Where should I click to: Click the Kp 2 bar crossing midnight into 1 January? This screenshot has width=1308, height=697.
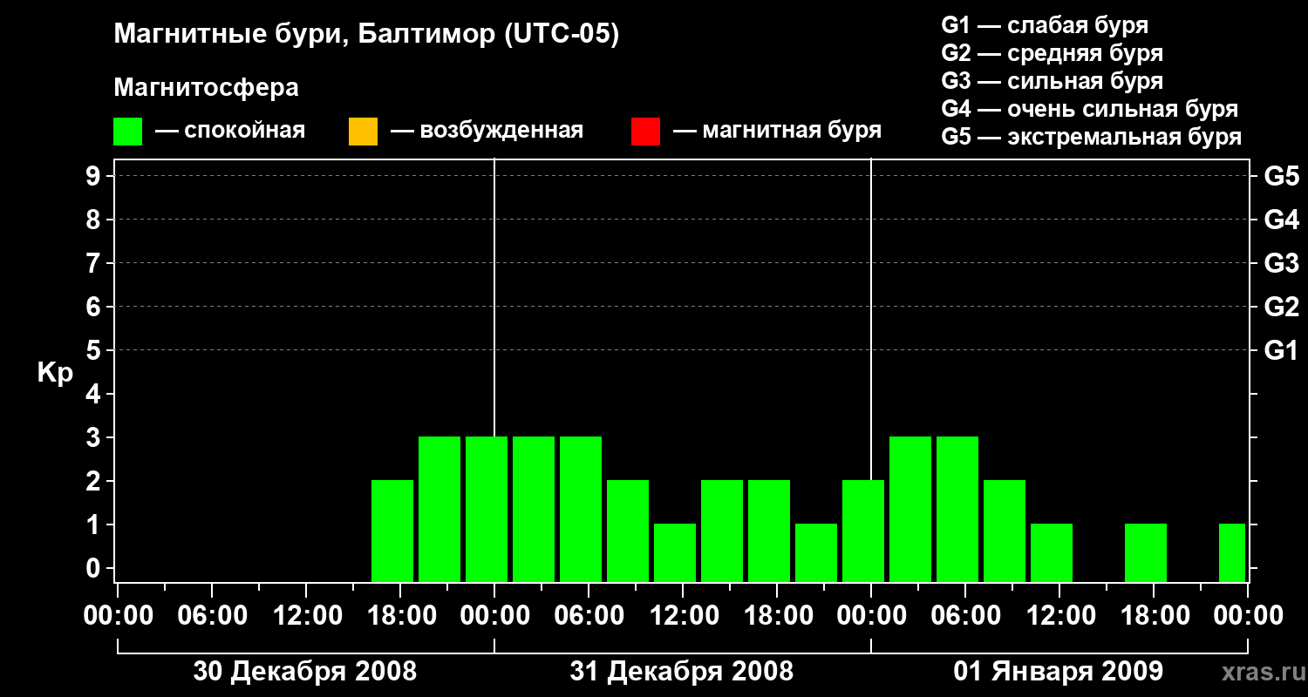863,531
